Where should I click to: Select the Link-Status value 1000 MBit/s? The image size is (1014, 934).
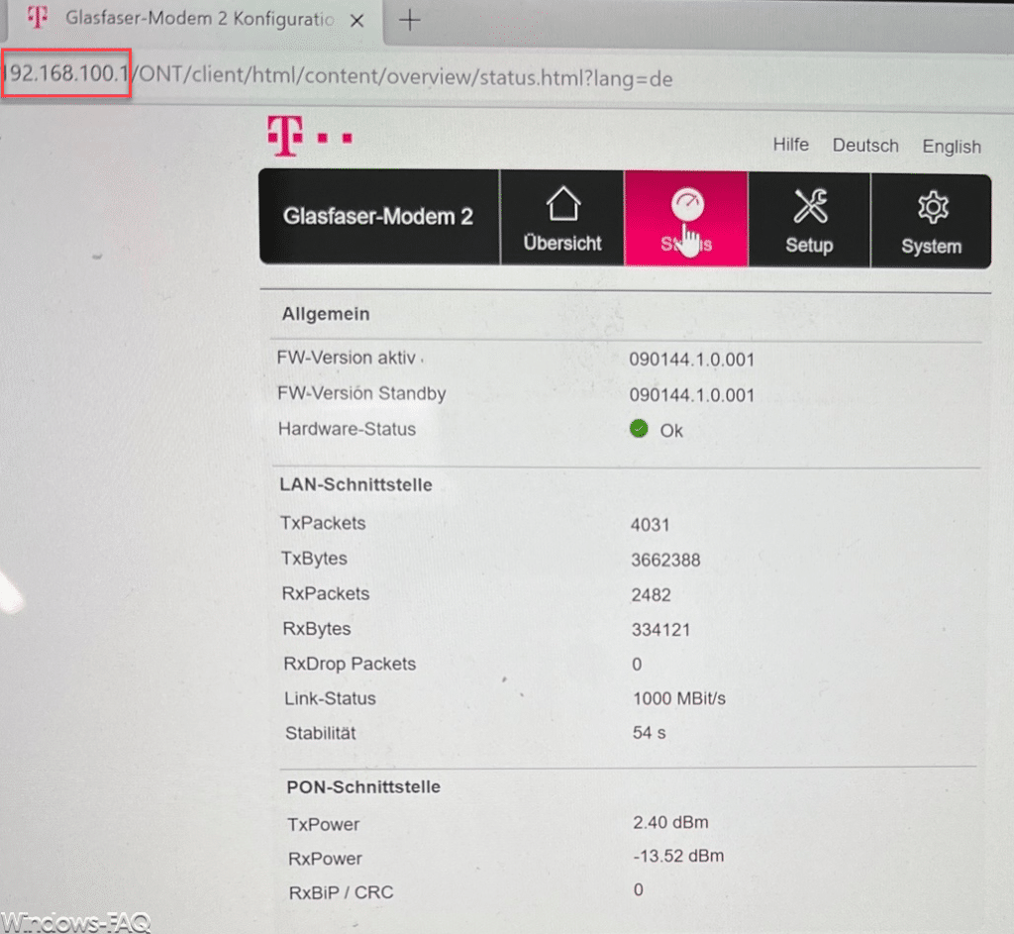click(x=679, y=698)
